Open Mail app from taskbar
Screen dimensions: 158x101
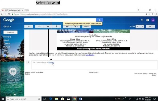tap(68, 99)
